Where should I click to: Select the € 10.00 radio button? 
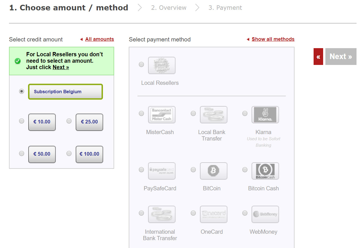22,121
